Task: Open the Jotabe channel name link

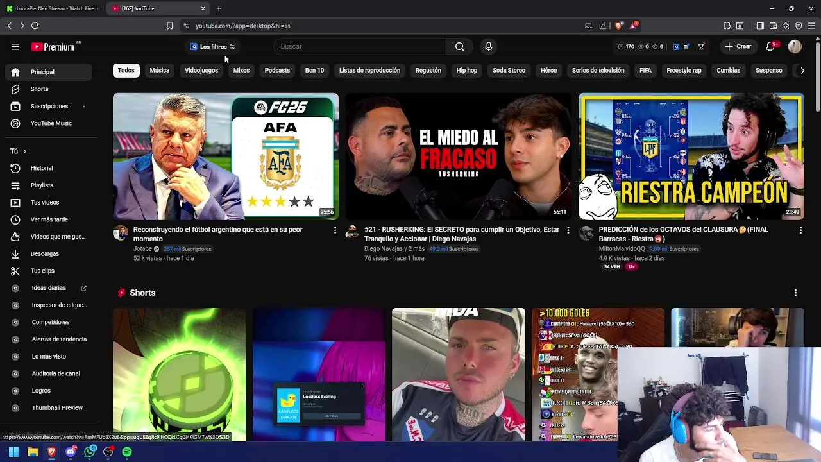Action: point(142,249)
